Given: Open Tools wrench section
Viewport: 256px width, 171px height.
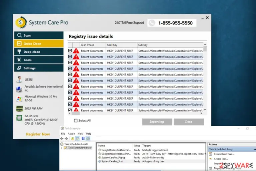Looking at the screenshot, I should [x=39, y=60].
